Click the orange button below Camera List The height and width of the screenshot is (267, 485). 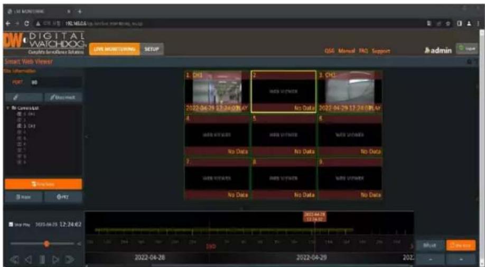pyautogui.click(x=43, y=184)
